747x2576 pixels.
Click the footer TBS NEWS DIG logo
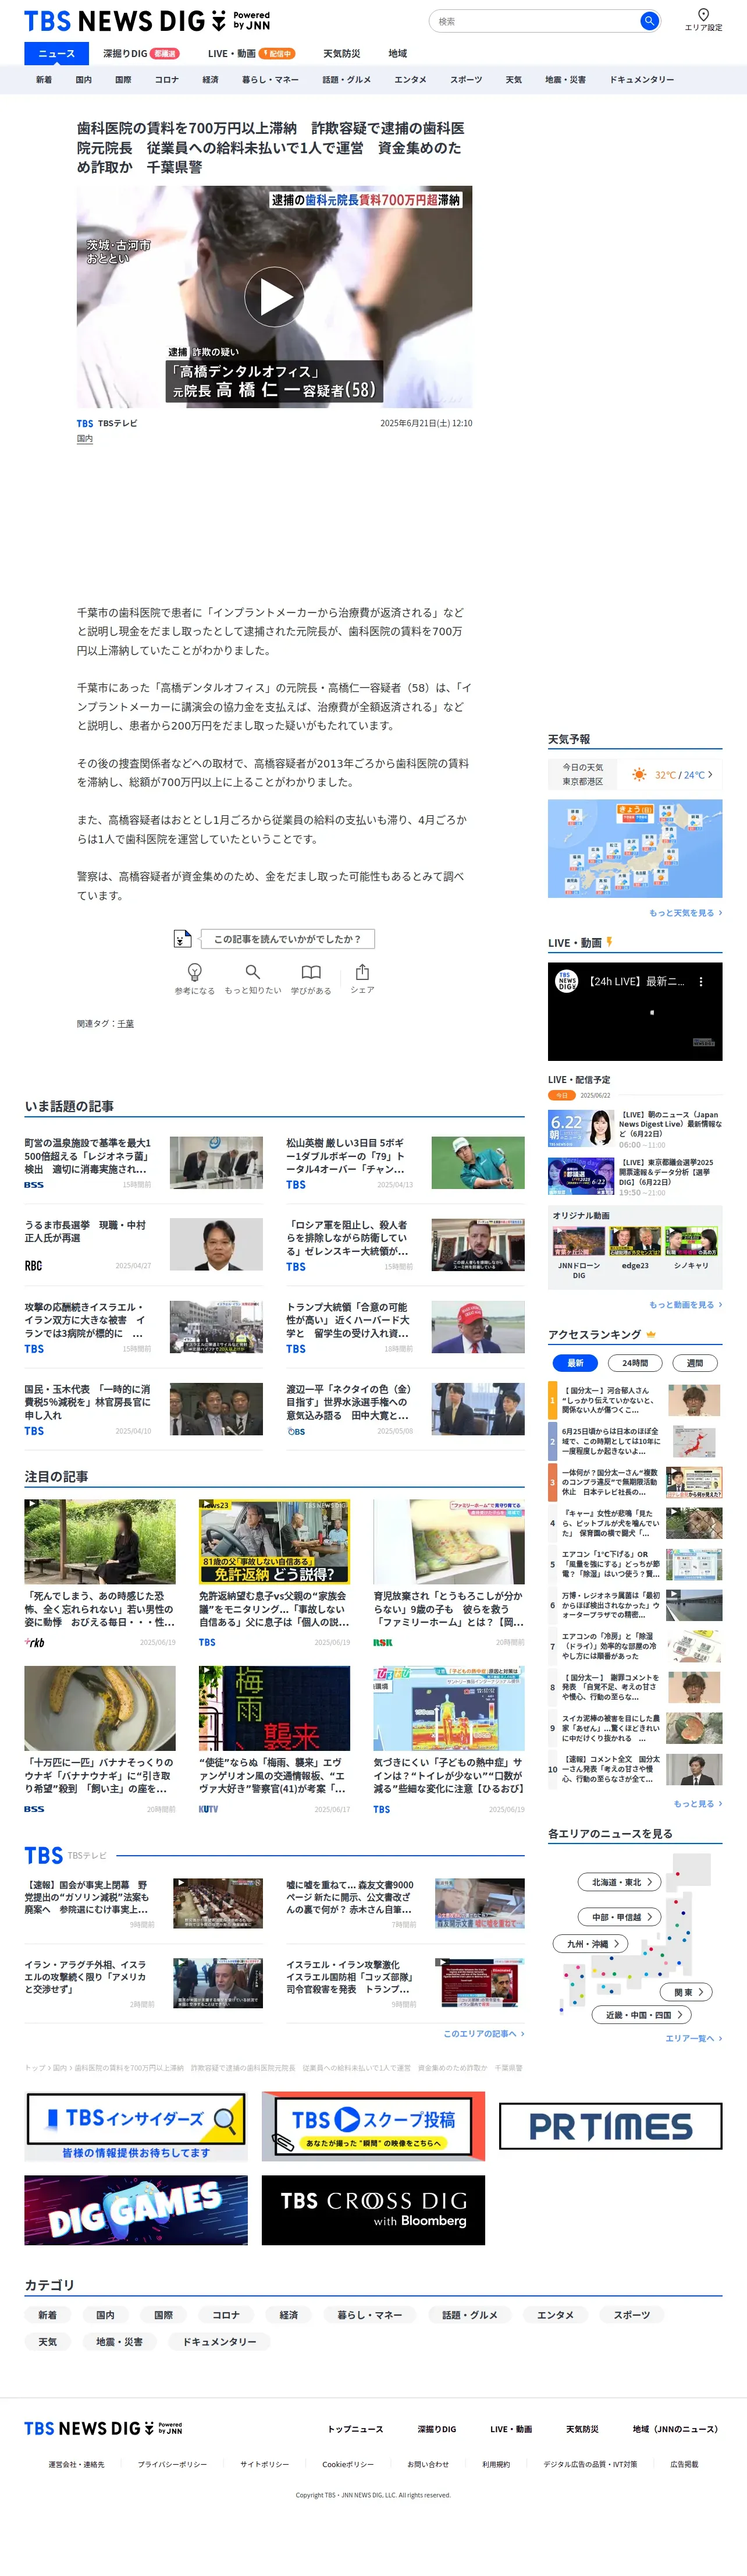(103, 2429)
